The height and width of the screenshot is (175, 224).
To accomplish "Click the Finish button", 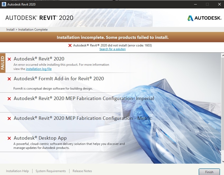I will (x=209, y=172).
